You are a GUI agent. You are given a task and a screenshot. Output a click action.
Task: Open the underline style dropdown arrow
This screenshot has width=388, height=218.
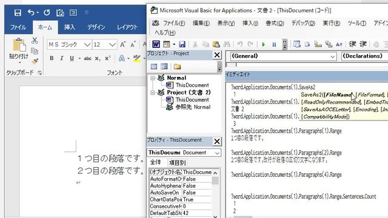pyautogui.click(x=79, y=59)
